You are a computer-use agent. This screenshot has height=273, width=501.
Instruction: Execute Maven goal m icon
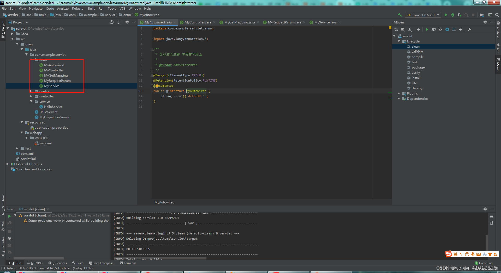tap(434, 29)
